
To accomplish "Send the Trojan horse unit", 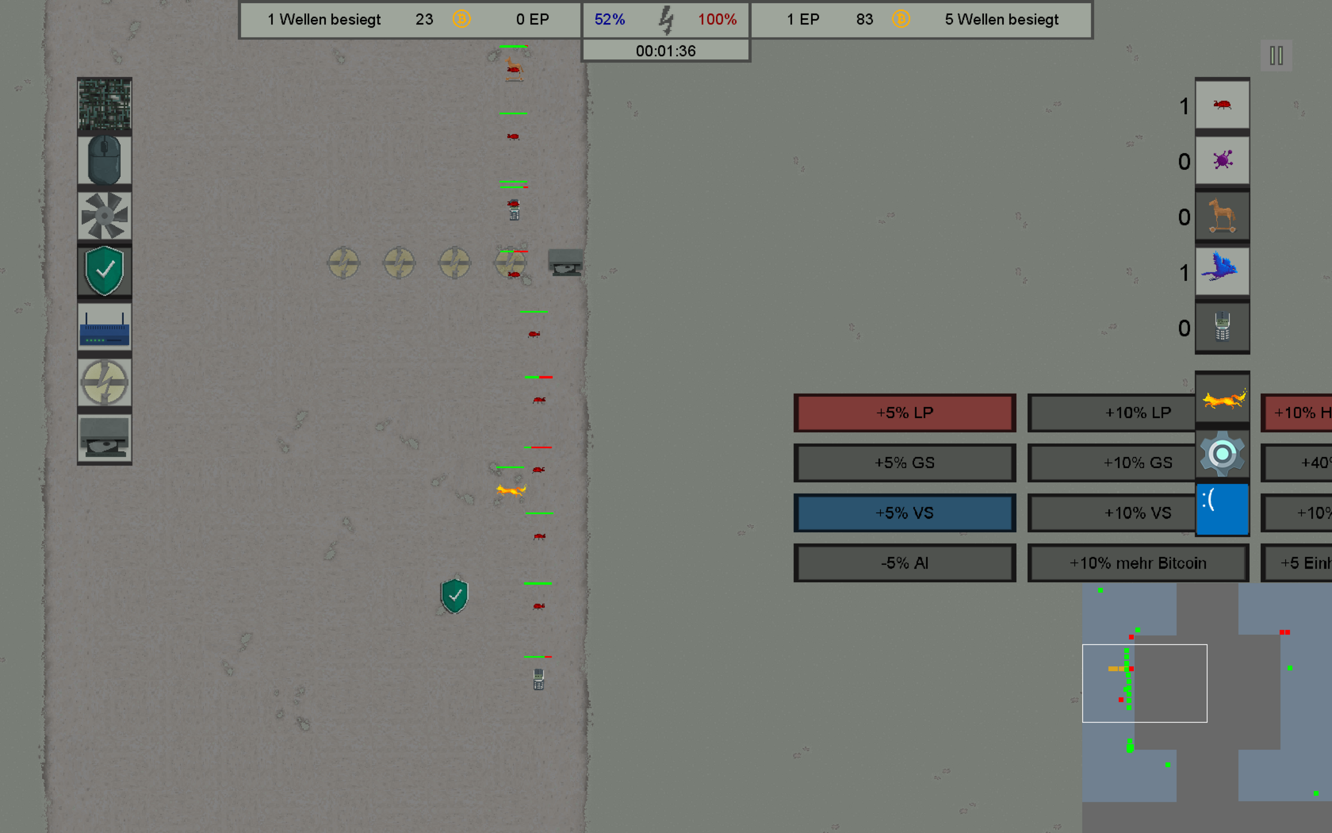I will 1222,216.
